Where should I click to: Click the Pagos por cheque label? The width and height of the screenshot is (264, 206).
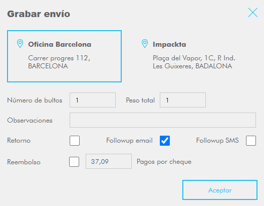pos(164,162)
